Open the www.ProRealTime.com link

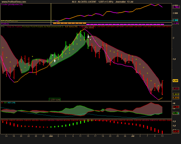point(14,2)
